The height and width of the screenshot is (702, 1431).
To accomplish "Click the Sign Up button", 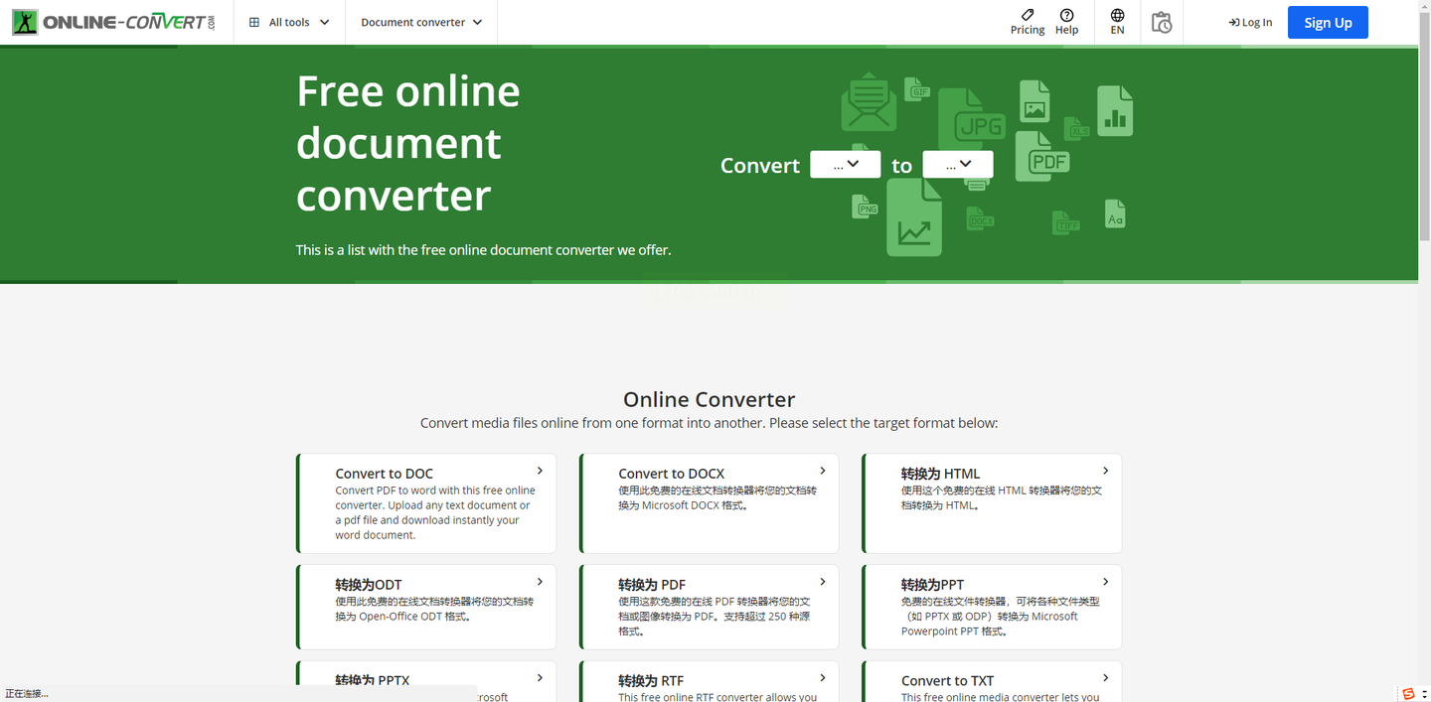I will pos(1328,22).
